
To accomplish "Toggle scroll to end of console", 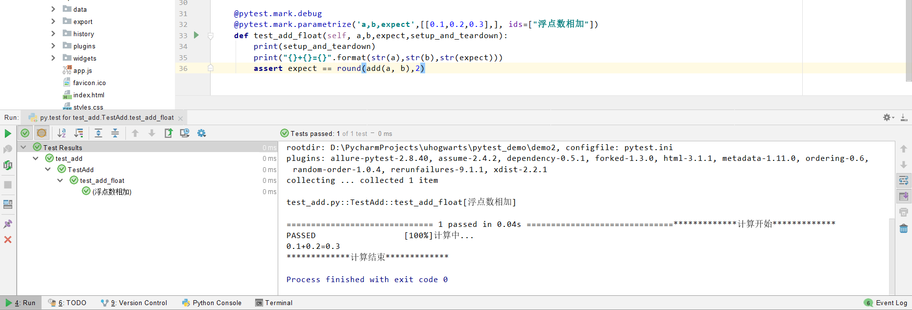I will 904,196.
